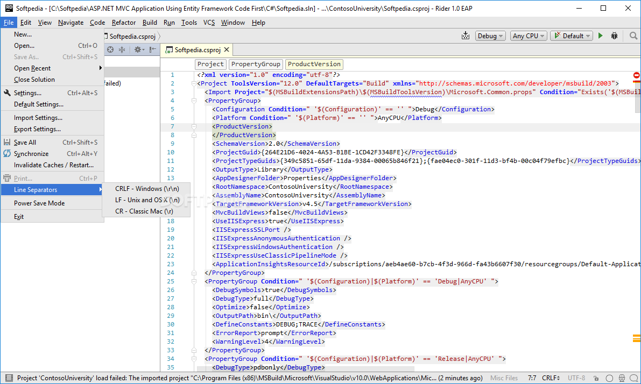Click Import Settings menu entry
This screenshot has height=384, width=641.
point(52,118)
